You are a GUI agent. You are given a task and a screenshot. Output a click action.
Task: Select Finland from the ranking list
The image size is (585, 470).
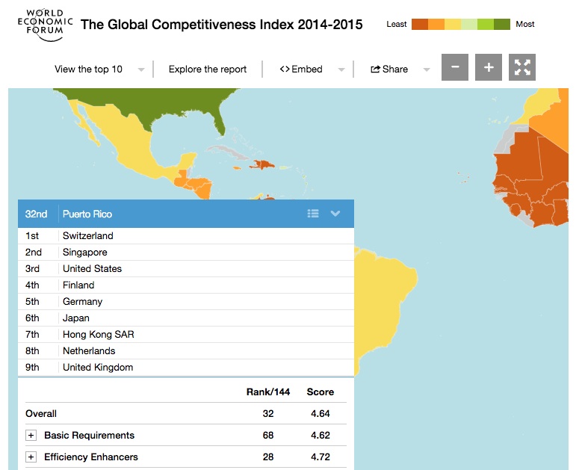point(186,285)
